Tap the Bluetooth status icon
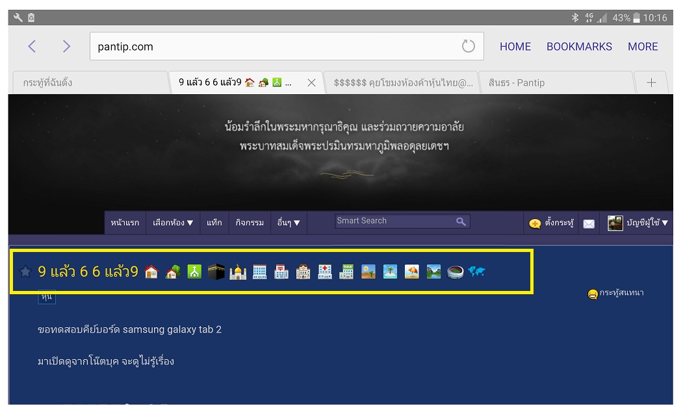The width and height of the screenshot is (683, 415). click(x=575, y=18)
